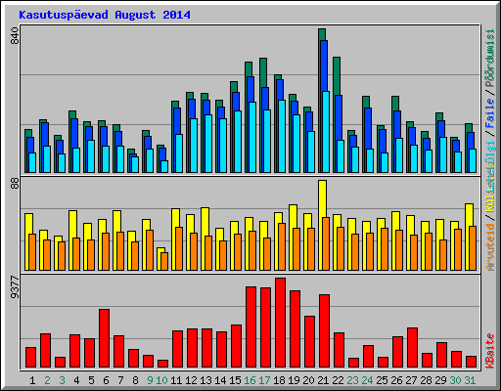Click day label '19'
501x391 pixels.
point(294,380)
